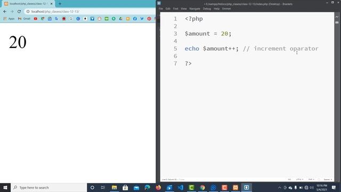Click the Chrome back arrow
The image size is (341, 192).
pos(5,11)
